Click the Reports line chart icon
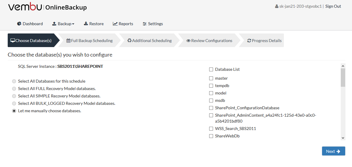This screenshot has height=167, width=352. click(115, 24)
